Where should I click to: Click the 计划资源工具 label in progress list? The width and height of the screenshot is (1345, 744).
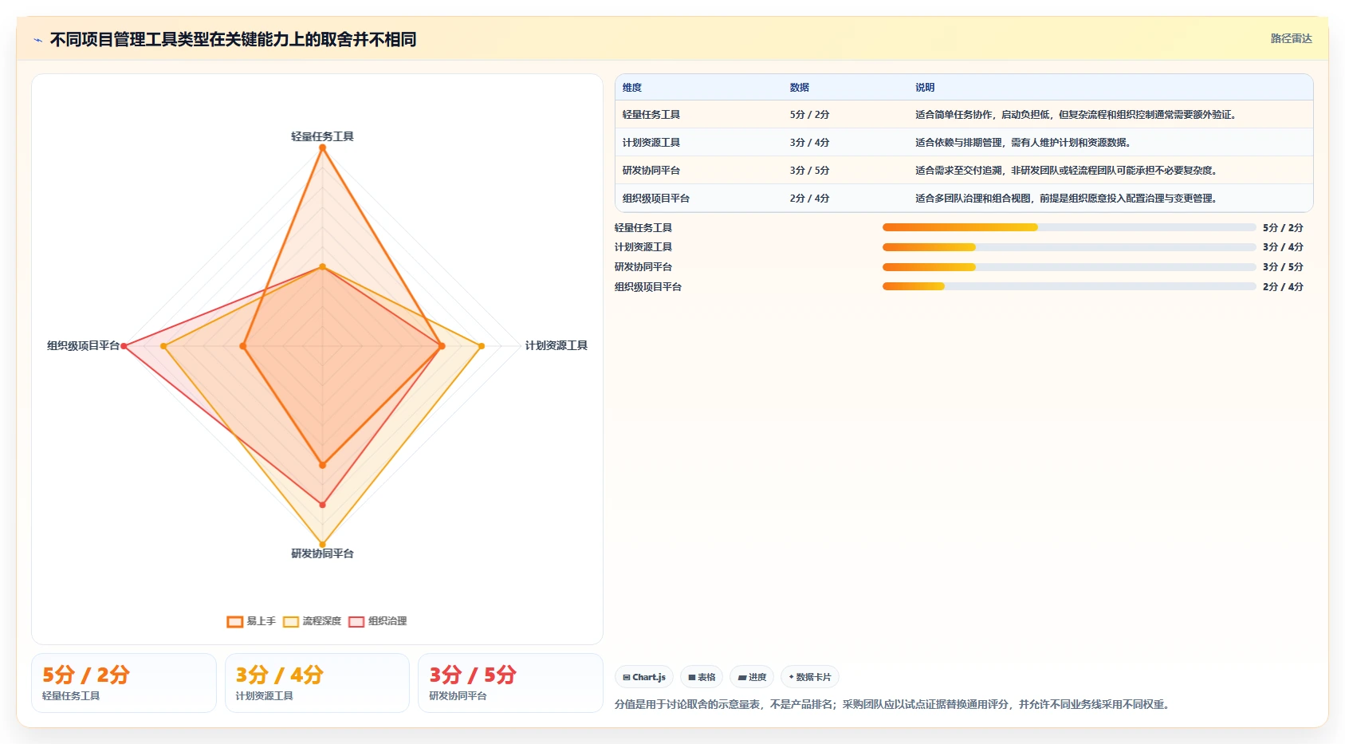(x=643, y=247)
